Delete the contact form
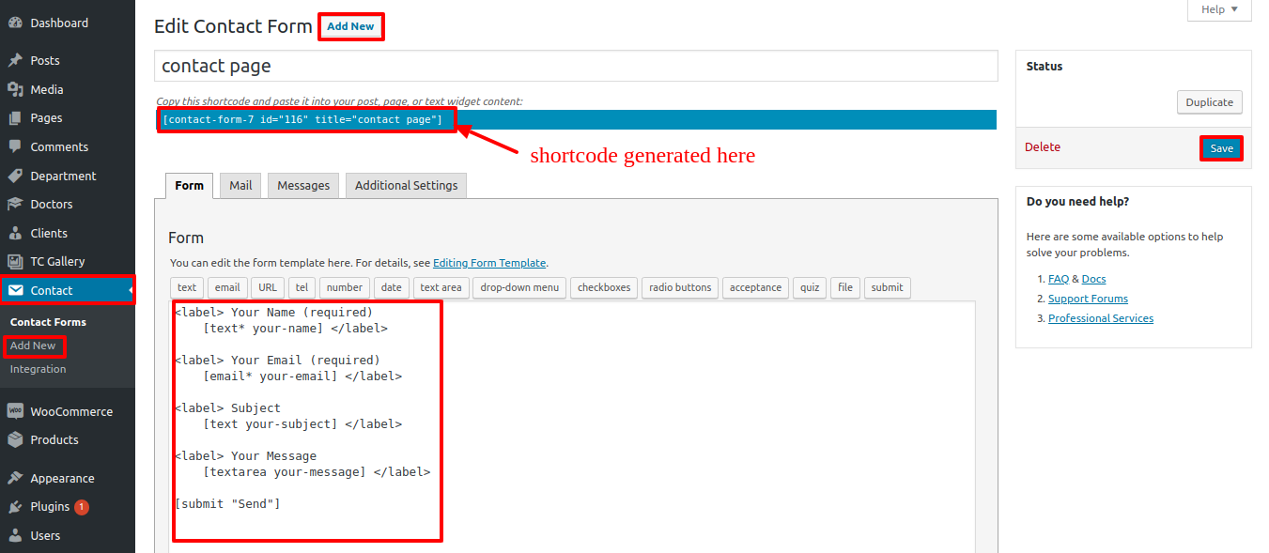Screen dimensions: 1269x553 (x=1043, y=147)
